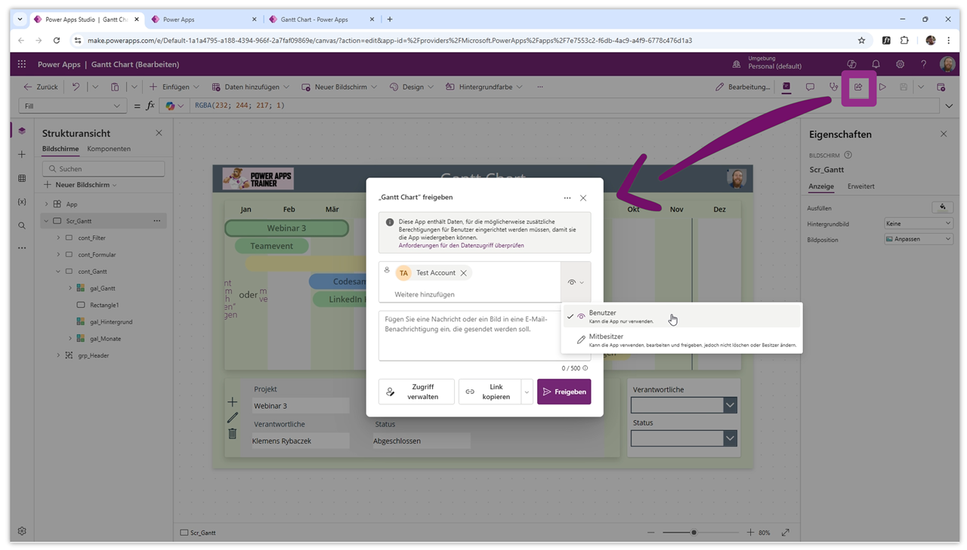Screen dimensions: 967x550
Task: Open the App Checker stethoscope icon
Action: 833,87
